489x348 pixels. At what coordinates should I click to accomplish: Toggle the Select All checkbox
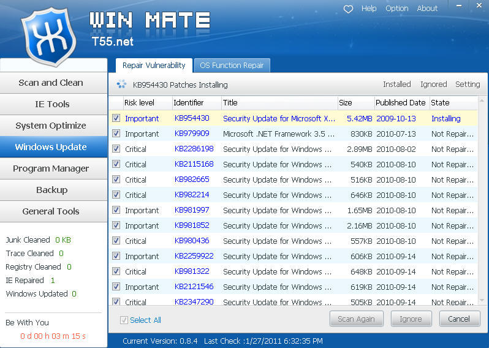coord(124,320)
